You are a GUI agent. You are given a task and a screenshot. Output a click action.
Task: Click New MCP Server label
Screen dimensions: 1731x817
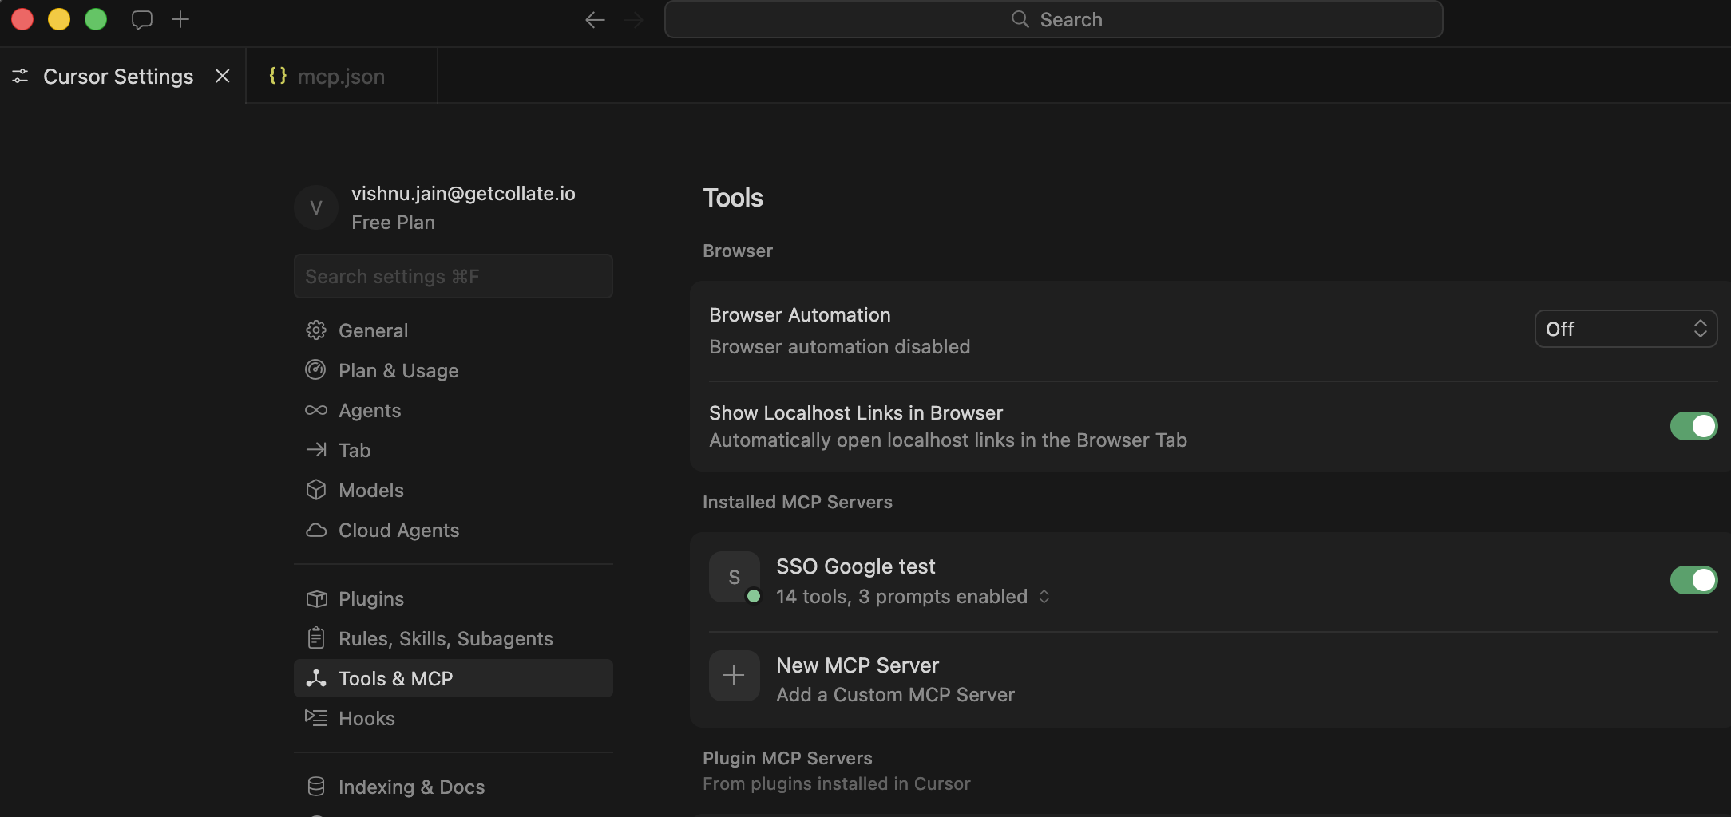click(x=857, y=665)
